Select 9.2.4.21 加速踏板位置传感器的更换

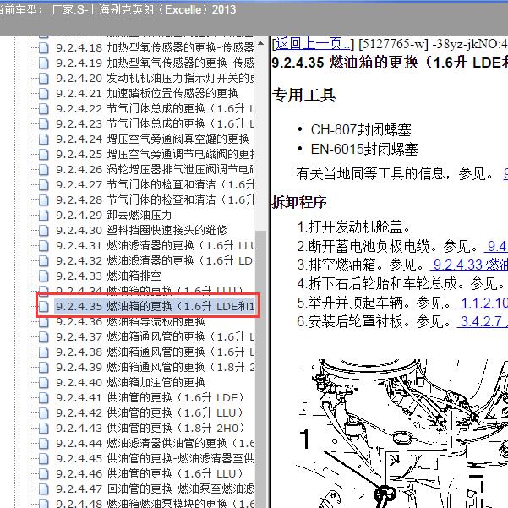coord(147,93)
